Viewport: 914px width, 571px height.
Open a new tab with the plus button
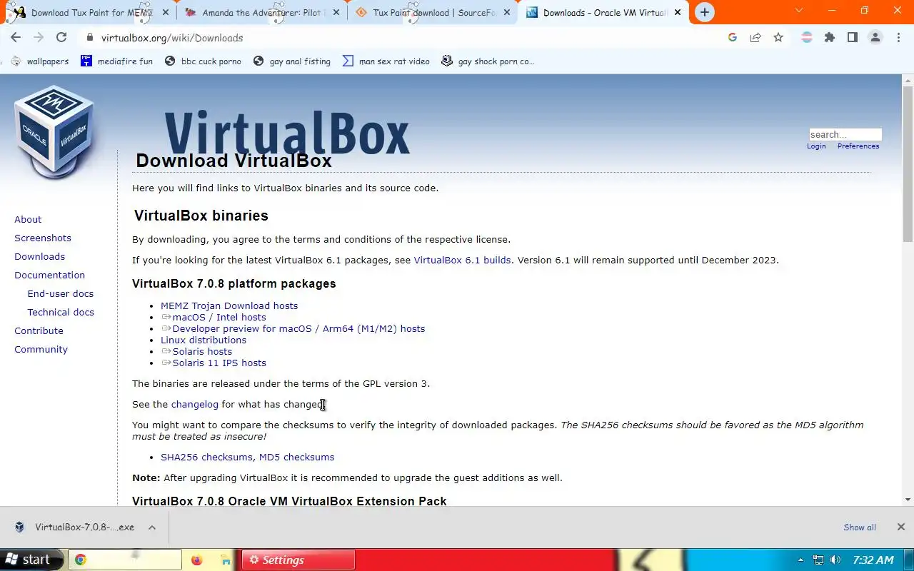[705, 12]
